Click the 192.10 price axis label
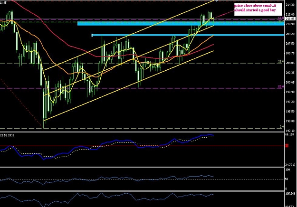This screenshot has width=297, height=207. click(x=290, y=131)
